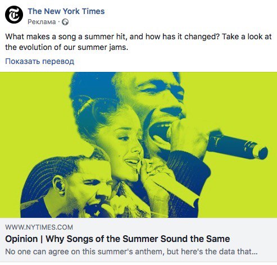Screen dimensions: 277x265
Task: Click the open mouth of top singer
Action: (159, 132)
